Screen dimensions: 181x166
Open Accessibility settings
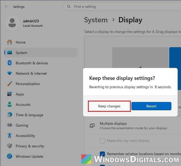point(41,135)
